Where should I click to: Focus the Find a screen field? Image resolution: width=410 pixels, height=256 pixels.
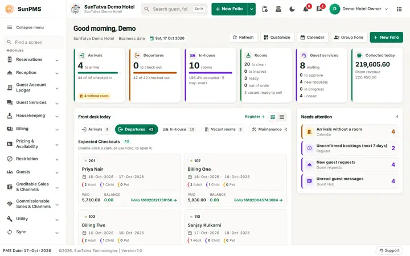click(x=33, y=42)
